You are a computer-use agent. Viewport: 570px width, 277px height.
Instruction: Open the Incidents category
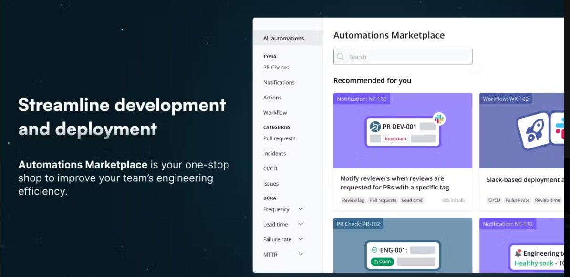tap(274, 154)
